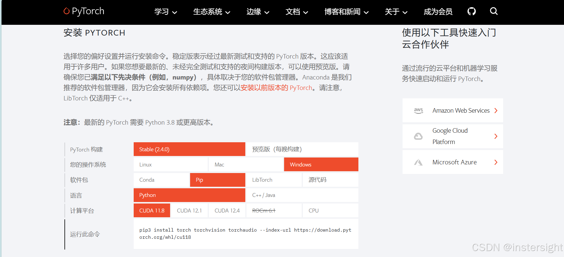Image resolution: width=564 pixels, height=257 pixels.
Task: Open Microsoft Azure arrow chevron
Action: click(496, 162)
